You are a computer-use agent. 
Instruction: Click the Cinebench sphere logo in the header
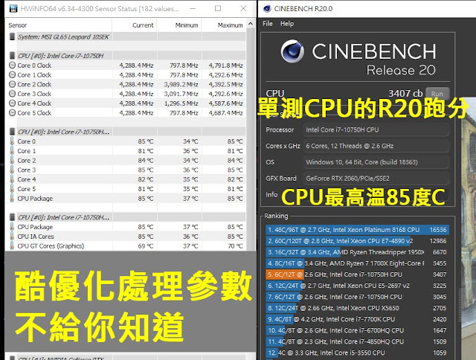[292, 51]
